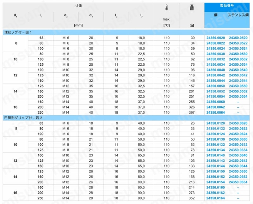Click product number 24350.0144
Screen dimensions: 253x204
(x=216, y=166)
